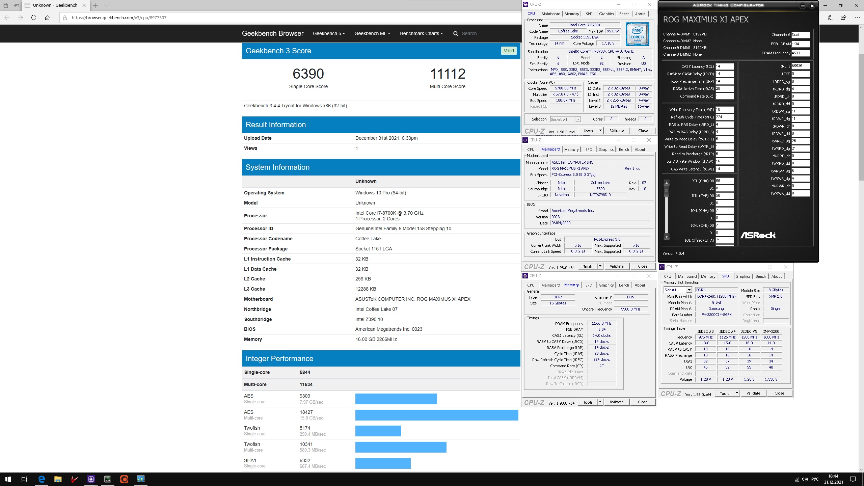The height and width of the screenshot is (486, 864).
Task: Go back in the browser
Action: (7, 18)
